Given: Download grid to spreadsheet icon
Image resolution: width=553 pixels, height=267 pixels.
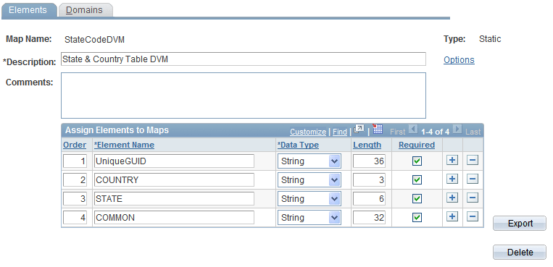Looking at the screenshot, I should [x=378, y=129].
